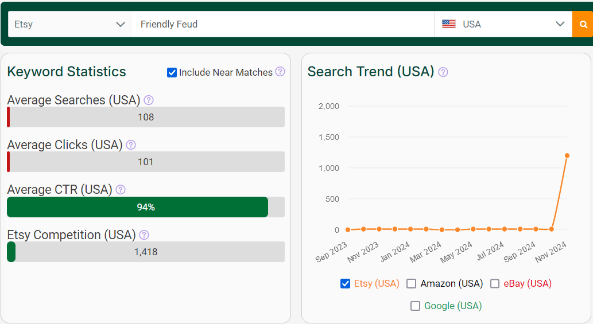
Task: Click the Jul 2024 x-axis label
Action: [490, 251]
